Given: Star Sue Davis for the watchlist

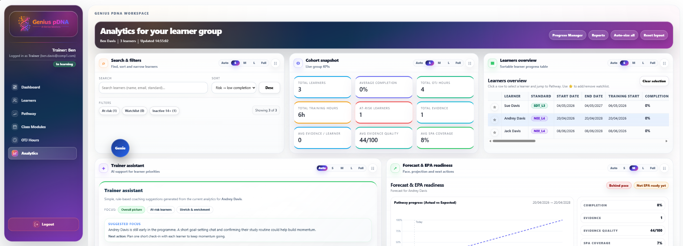Looking at the screenshot, I should coord(495,107).
